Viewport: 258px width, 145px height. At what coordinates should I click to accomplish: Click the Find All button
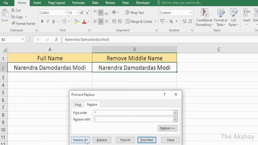[125, 140]
